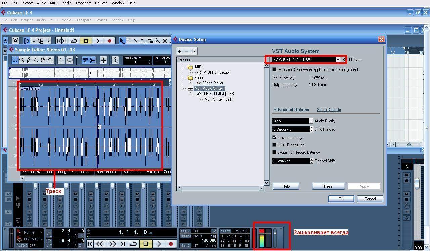Select the Draw pencil tool in Sample Editor
The height and width of the screenshot is (251, 430).
click(29, 60)
